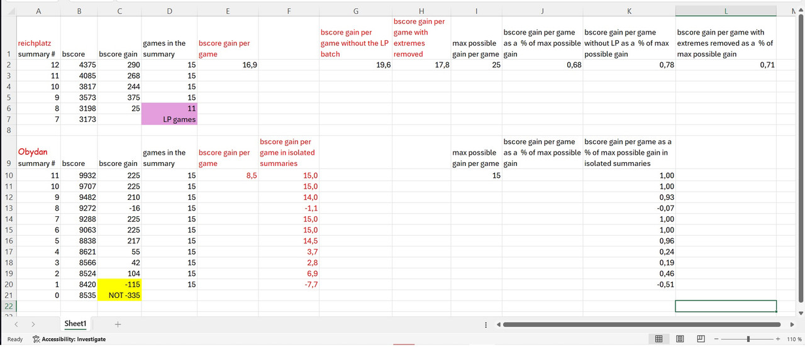
Task: Select cell with bscore 4375
Action: [79, 65]
